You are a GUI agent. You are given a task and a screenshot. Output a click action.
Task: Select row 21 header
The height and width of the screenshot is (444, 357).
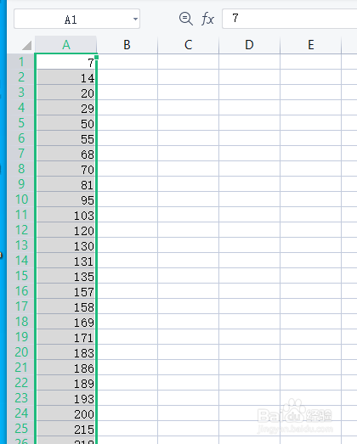(x=21, y=368)
